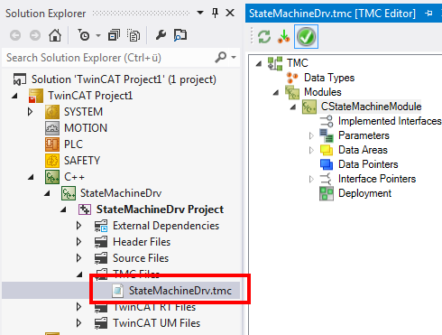Select the TwinCAT Project1 project icon
Image resolution: width=442 pixels, height=335 pixels.
coord(36,96)
